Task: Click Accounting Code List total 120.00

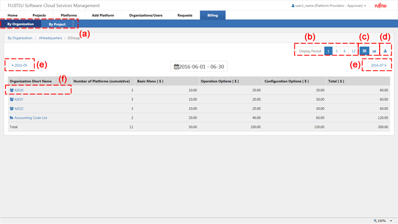Action: [383, 117]
